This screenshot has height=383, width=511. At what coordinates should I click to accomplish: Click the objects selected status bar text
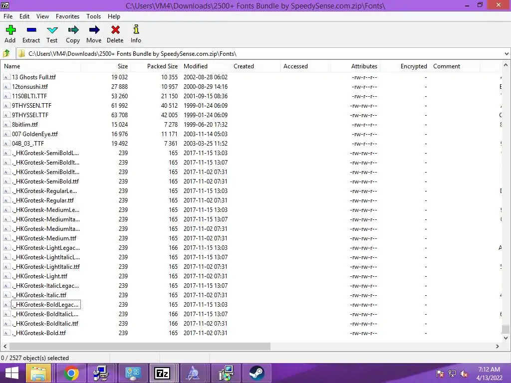point(35,358)
